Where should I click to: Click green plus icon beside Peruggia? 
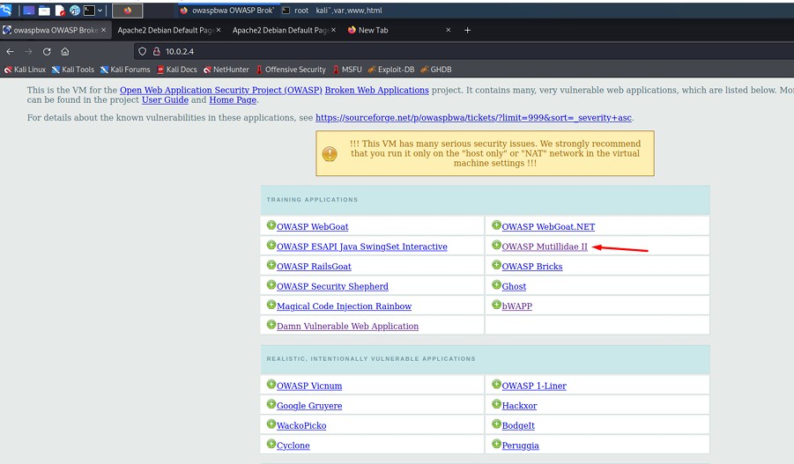coord(497,444)
